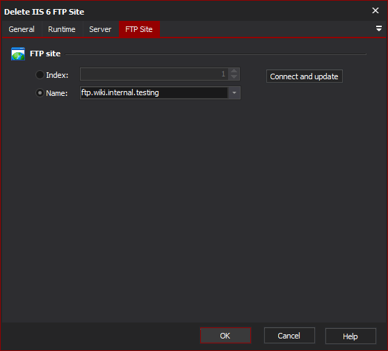This screenshot has height=351, width=388.
Task: Expand the Name dropdown arrow
Action: tap(234, 92)
